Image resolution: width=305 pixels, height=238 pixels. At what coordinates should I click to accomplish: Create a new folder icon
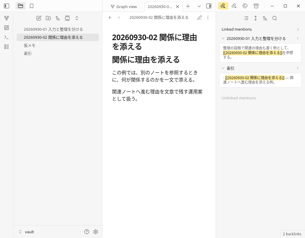tap(48, 18)
